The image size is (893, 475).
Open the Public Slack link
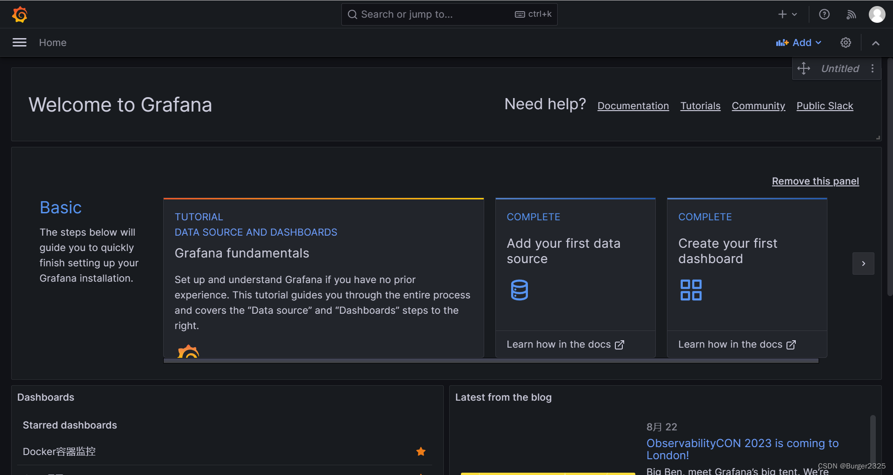click(x=825, y=106)
